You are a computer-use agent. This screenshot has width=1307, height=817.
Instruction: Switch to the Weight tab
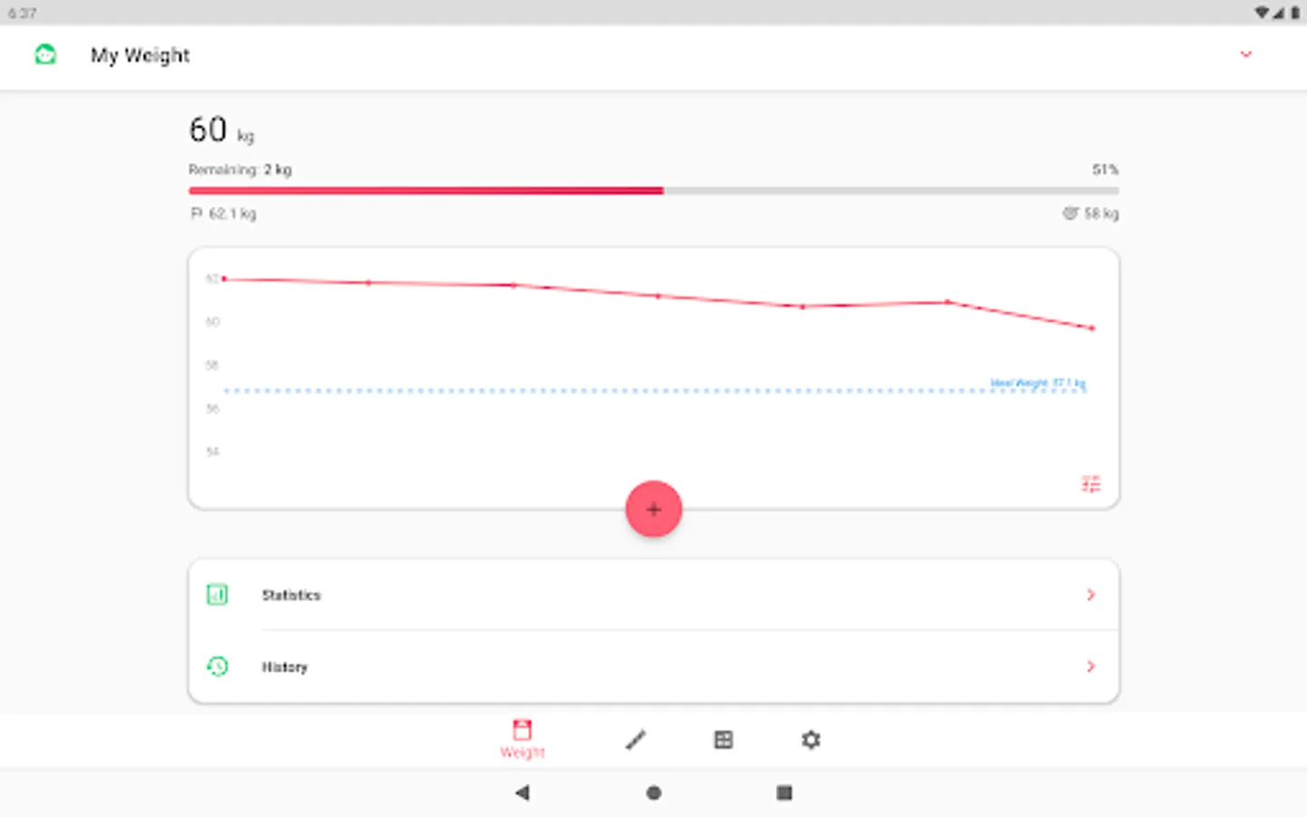[522, 739]
